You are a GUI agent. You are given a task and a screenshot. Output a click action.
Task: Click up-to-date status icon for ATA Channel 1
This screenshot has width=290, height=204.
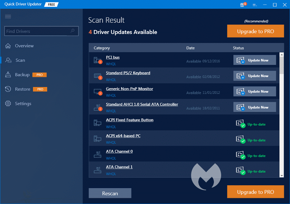[241, 171]
